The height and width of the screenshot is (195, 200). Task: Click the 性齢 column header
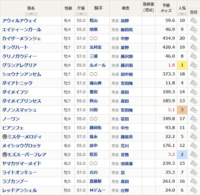[x=68, y=8]
